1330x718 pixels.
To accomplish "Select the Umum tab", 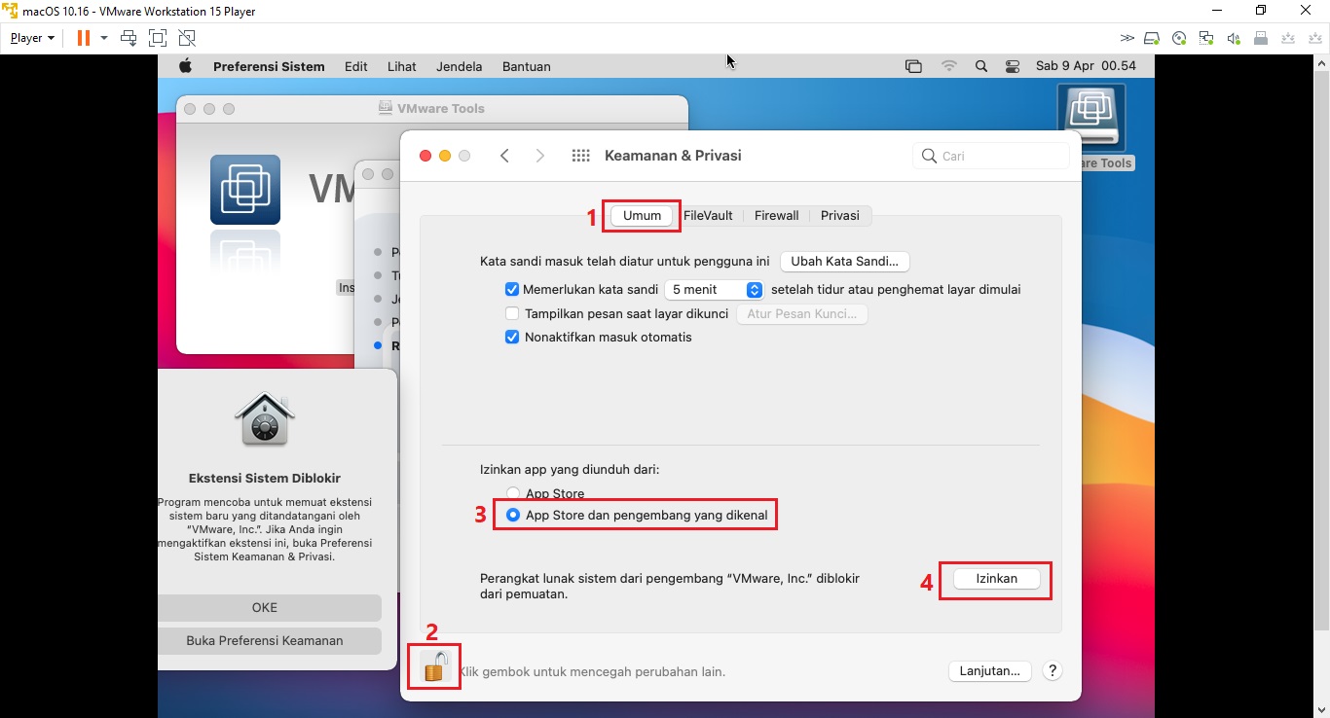I will pyautogui.click(x=643, y=216).
